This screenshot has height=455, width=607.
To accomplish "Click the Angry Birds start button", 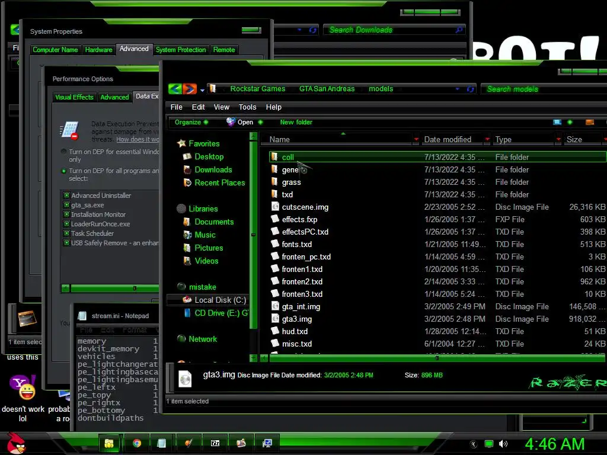I will pyautogui.click(x=15, y=443).
